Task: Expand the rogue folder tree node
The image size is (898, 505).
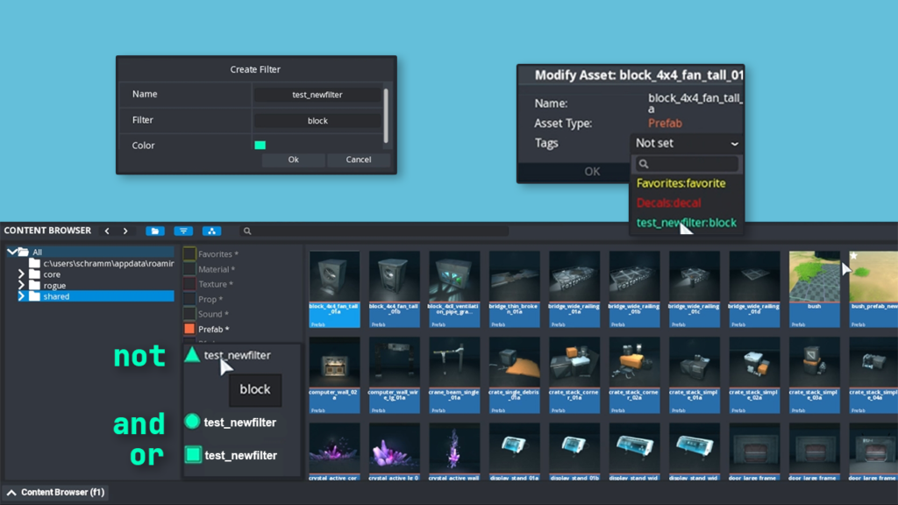Action: click(x=22, y=285)
